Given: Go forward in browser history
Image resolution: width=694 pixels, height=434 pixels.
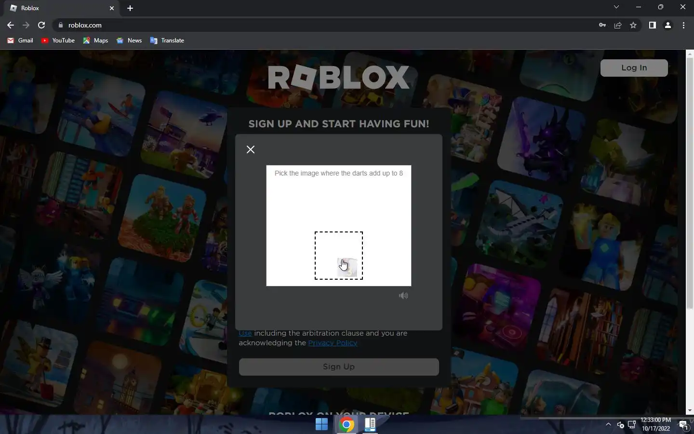Looking at the screenshot, I should [x=26, y=25].
